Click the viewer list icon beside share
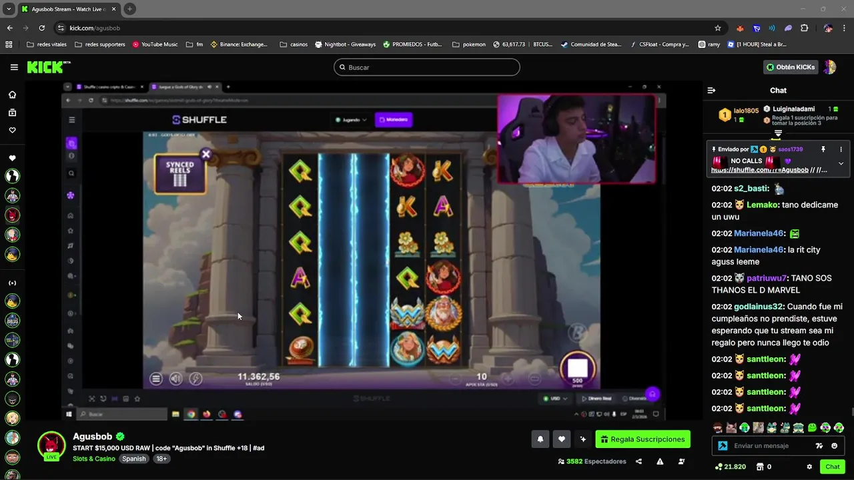Image resolution: width=854 pixels, height=480 pixels. pyautogui.click(x=681, y=461)
